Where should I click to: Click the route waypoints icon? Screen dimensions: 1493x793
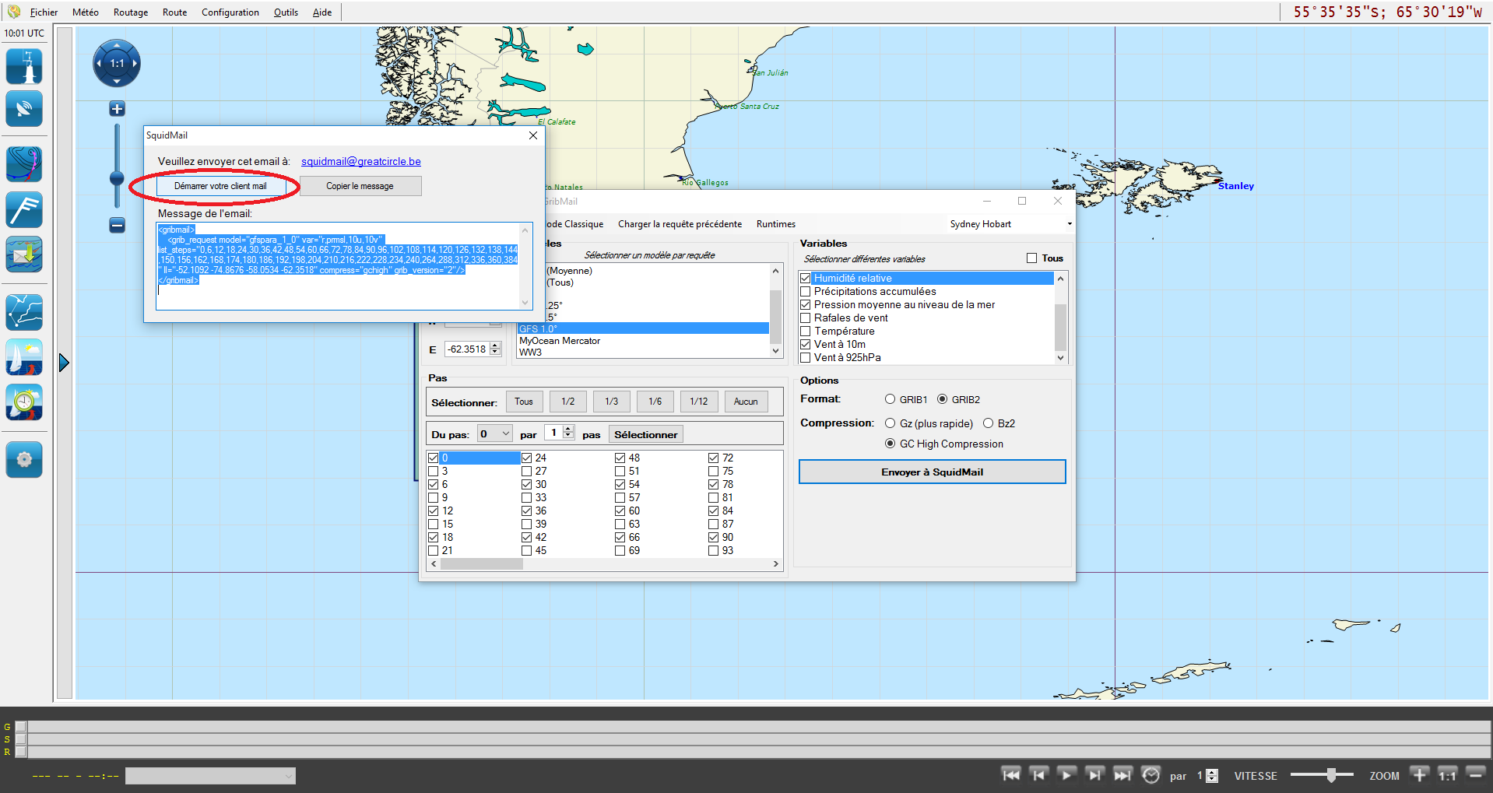point(24,312)
